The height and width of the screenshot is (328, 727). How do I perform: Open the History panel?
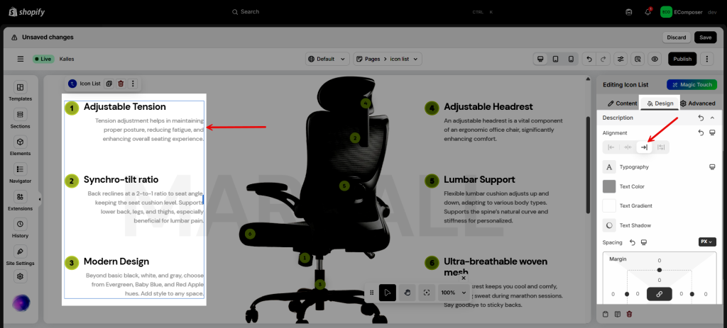(20, 228)
